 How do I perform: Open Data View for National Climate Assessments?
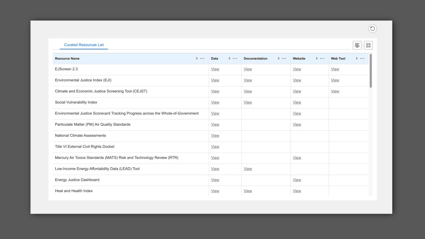click(215, 136)
